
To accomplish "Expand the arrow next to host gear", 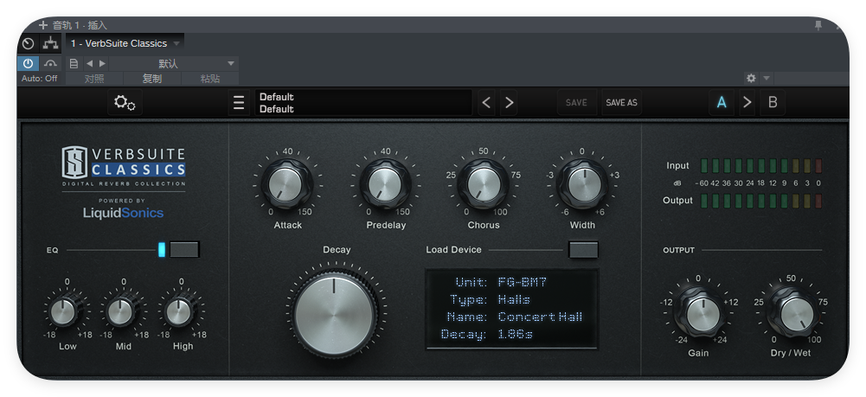I will 766,79.
